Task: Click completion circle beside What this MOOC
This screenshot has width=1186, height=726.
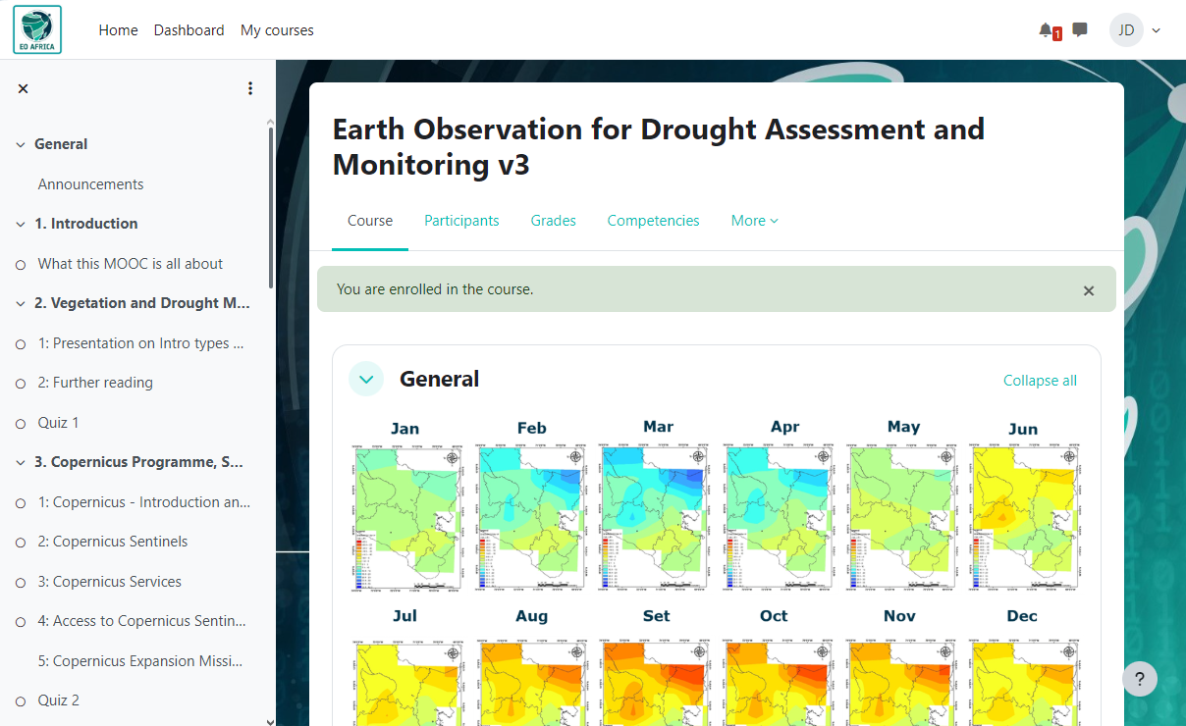Action: (21, 265)
